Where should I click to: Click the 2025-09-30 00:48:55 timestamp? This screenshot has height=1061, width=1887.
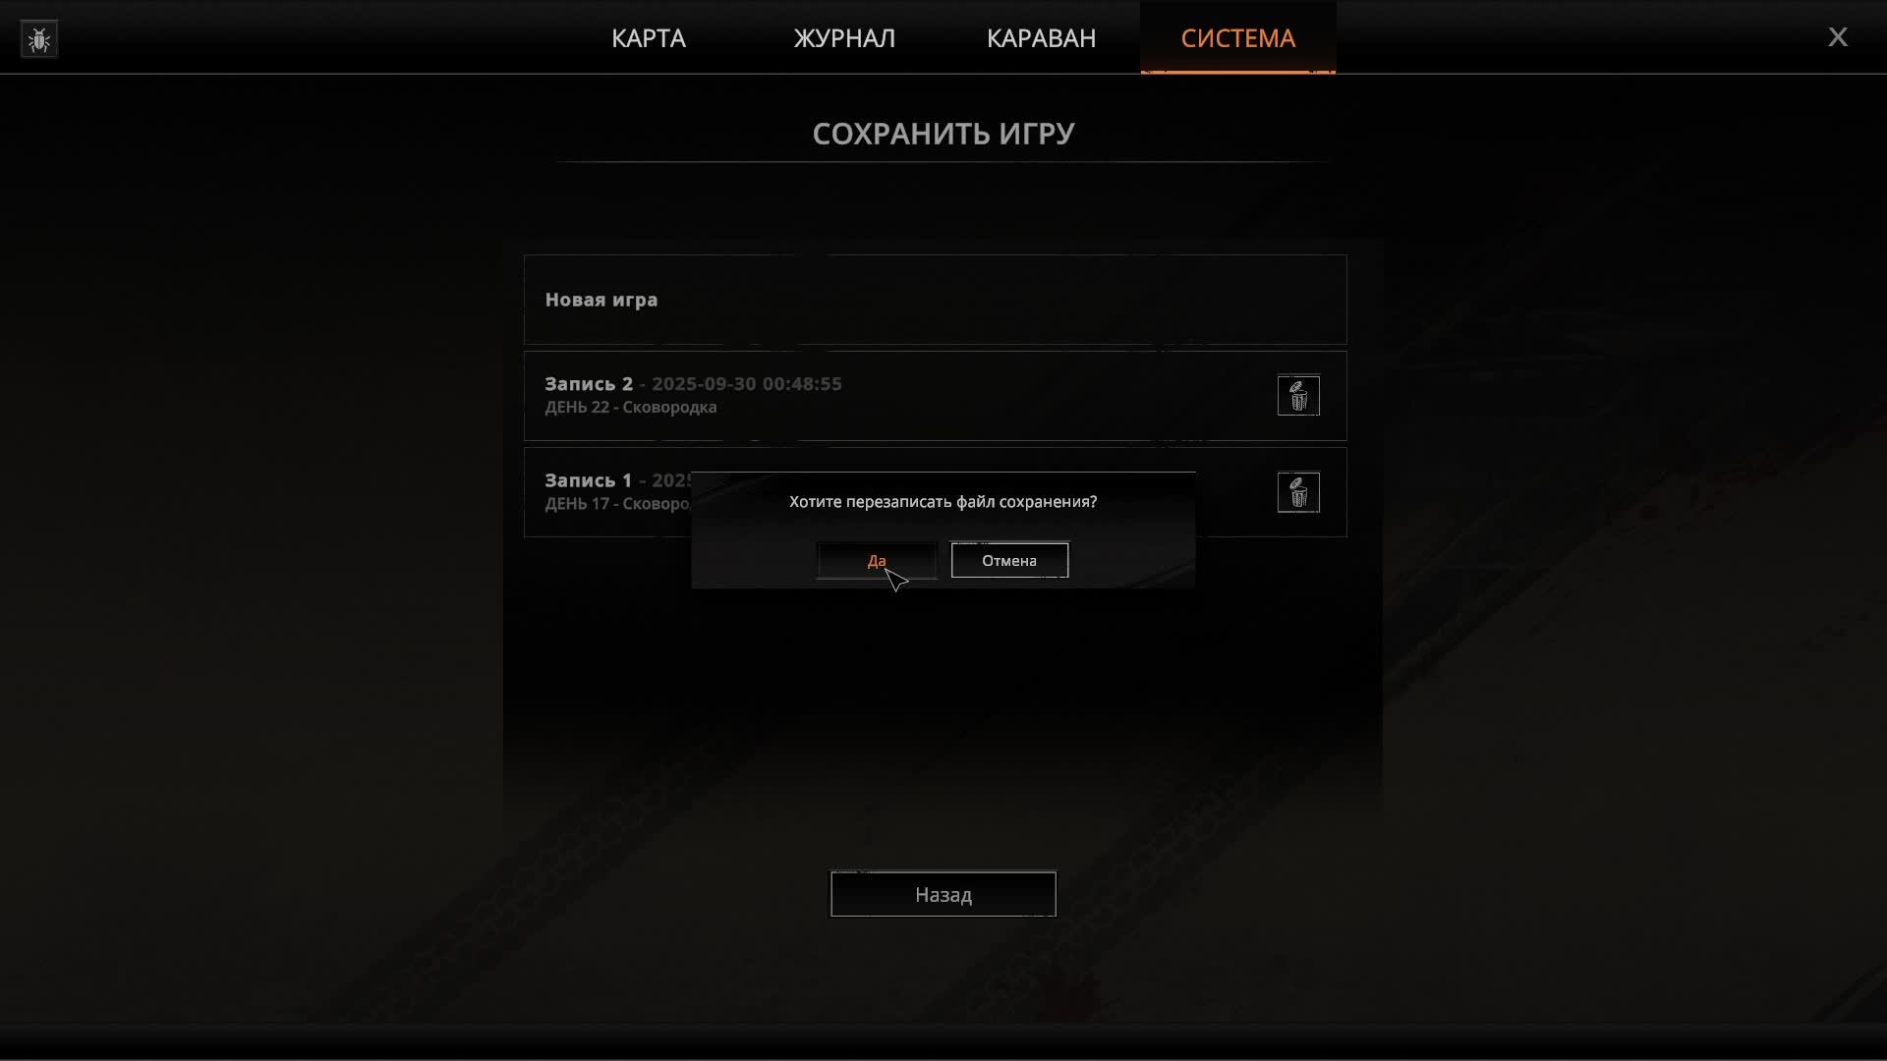[747, 384]
